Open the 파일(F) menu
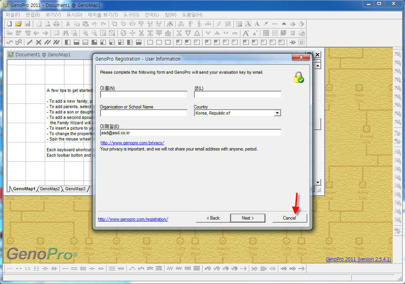405x284 pixels. [x=13, y=15]
